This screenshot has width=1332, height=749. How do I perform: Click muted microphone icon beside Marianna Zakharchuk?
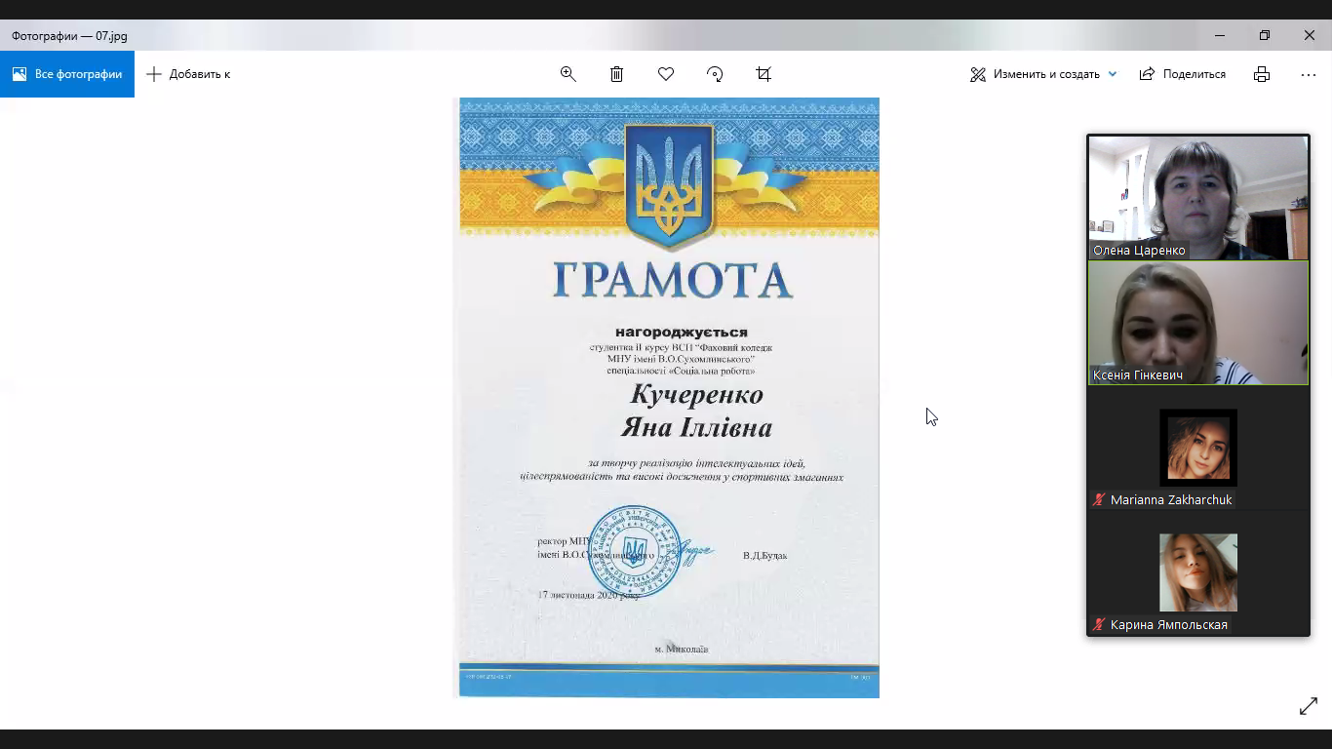[1100, 500]
